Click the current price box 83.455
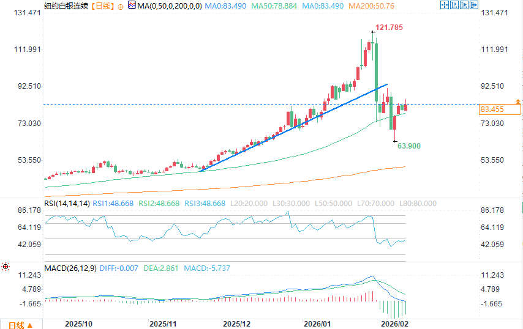523x329 pixels. (500, 109)
